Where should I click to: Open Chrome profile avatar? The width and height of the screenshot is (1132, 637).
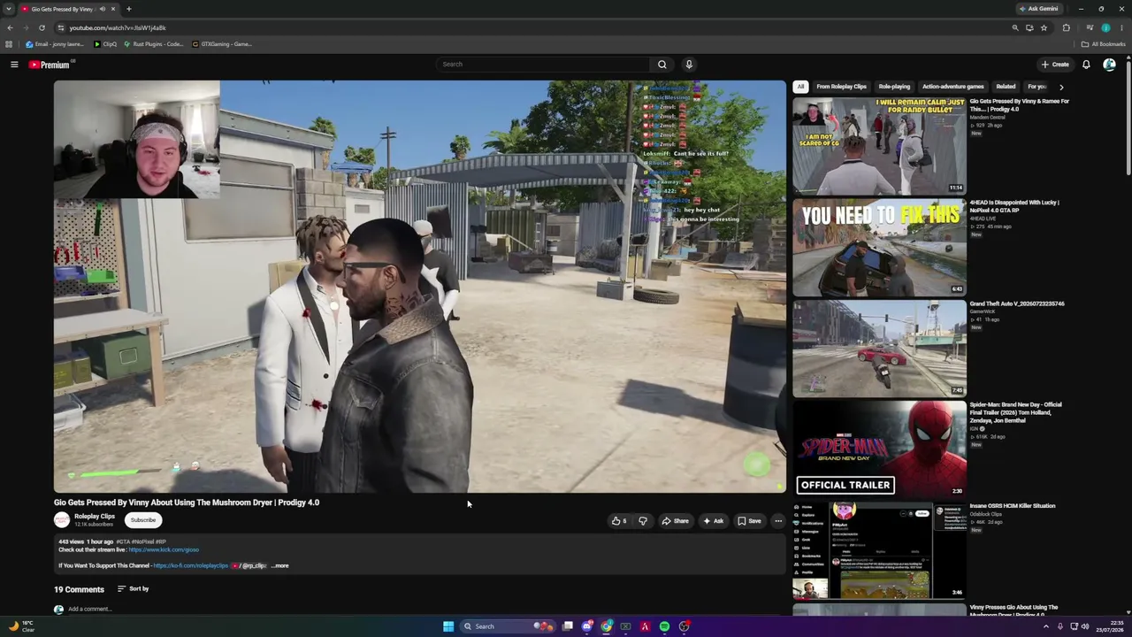tap(1105, 27)
